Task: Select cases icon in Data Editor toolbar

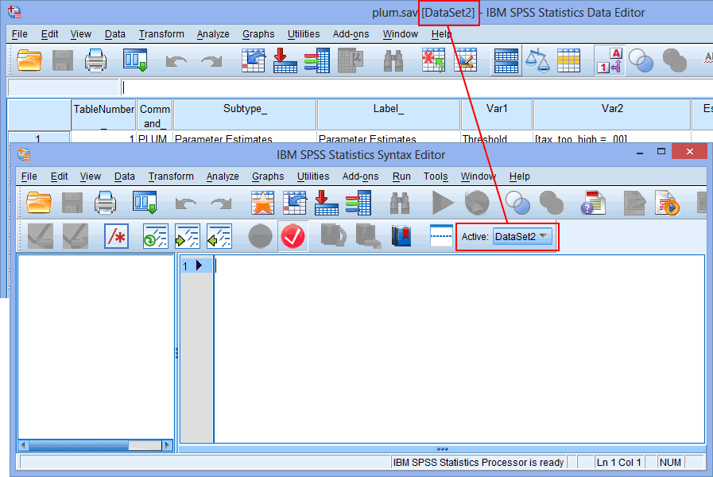Action: click(x=569, y=60)
